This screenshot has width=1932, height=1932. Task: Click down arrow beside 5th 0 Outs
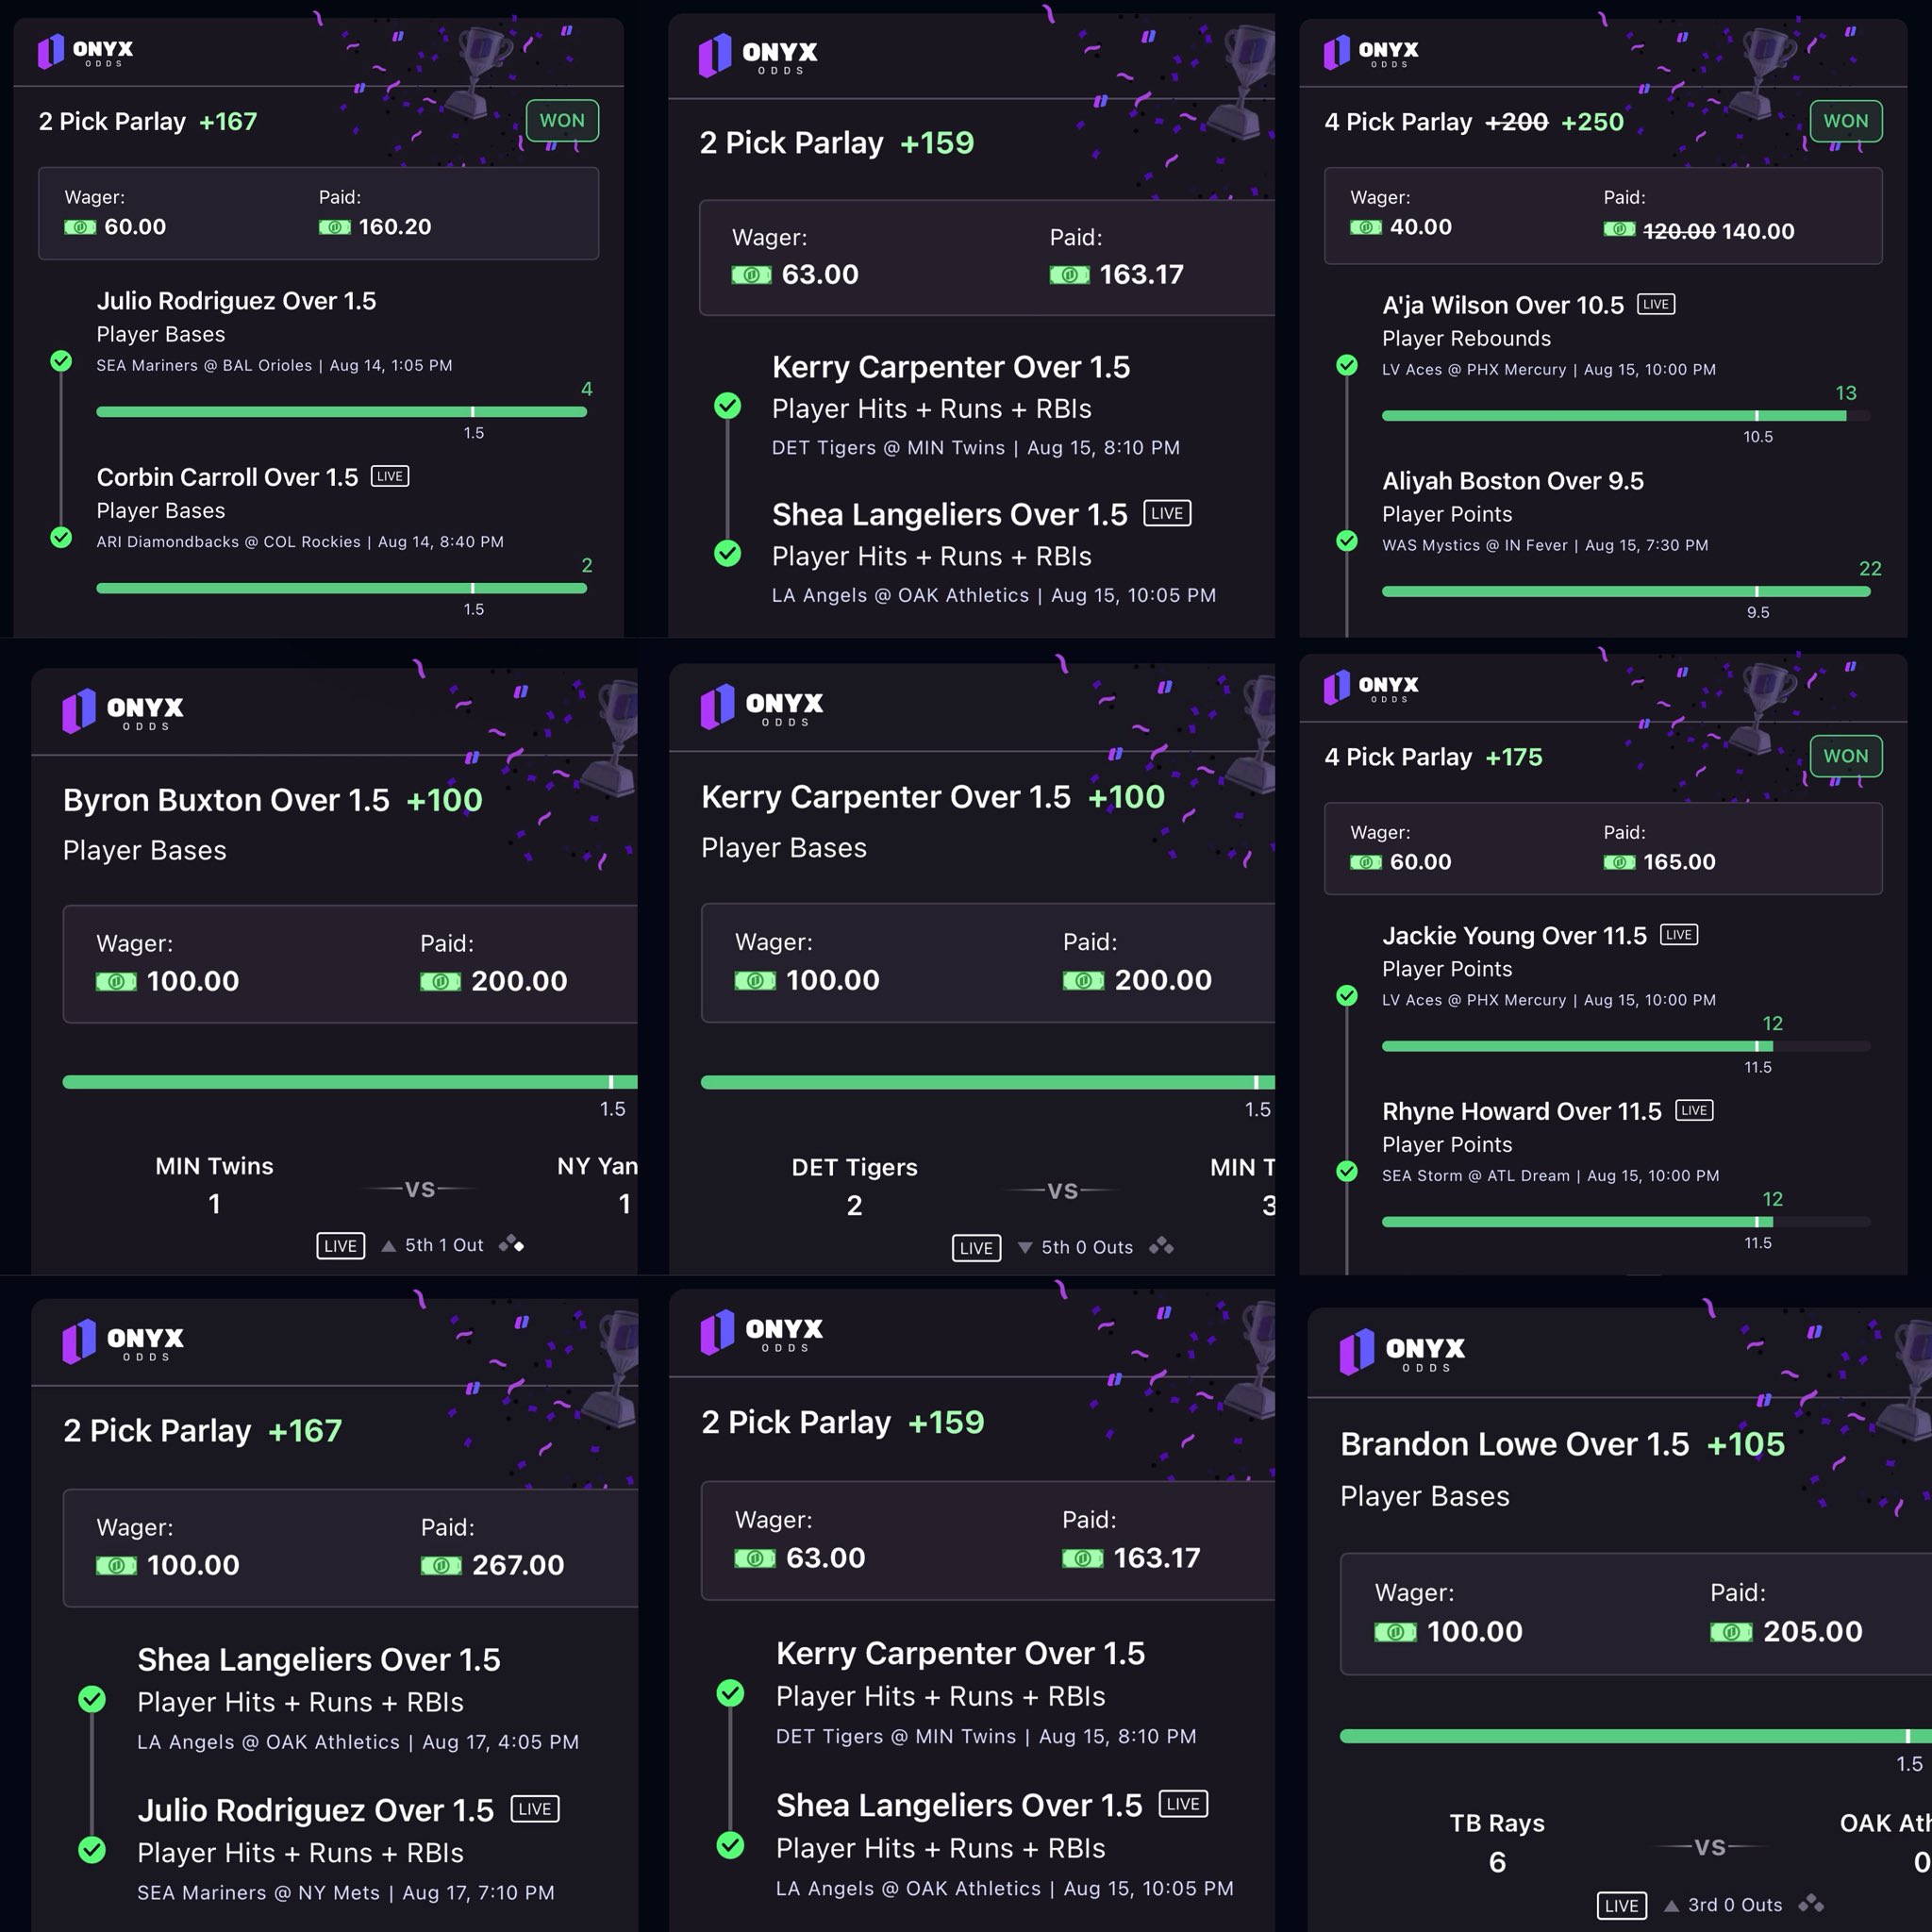[x=1024, y=1247]
